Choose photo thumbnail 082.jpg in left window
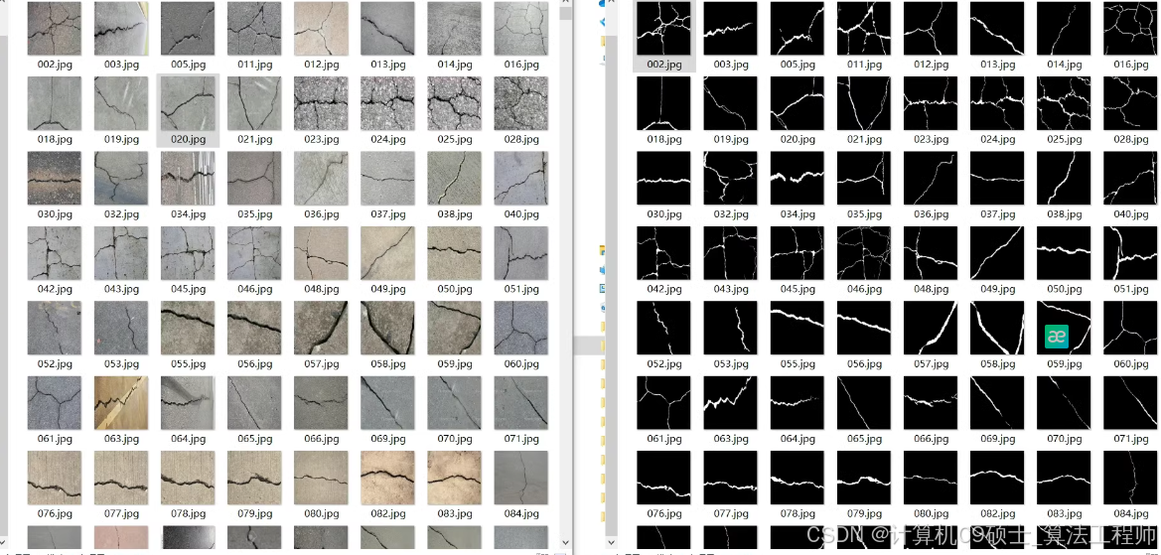Screen dimensions: 1161x555 pyautogui.click(x=387, y=478)
